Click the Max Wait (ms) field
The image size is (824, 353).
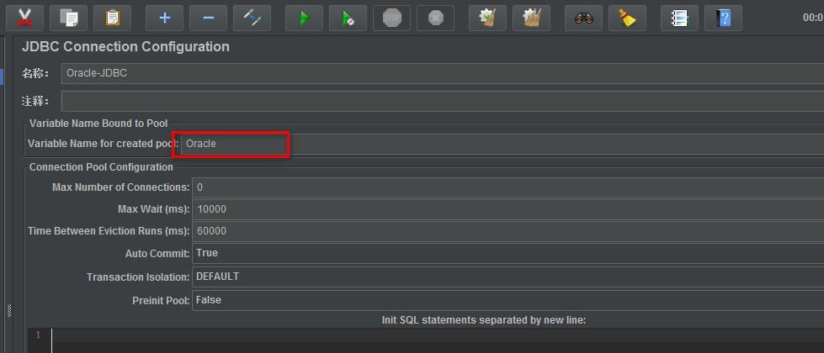click(508, 209)
